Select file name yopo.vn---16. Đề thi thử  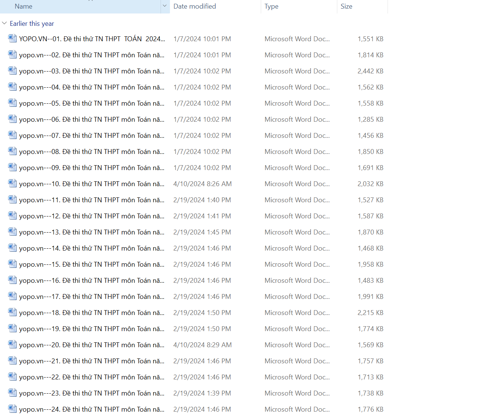[x=92, y=281]
